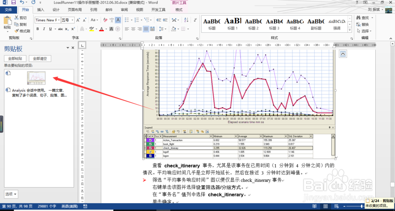
Task: Align text to the right
Action: pos(139,29)
